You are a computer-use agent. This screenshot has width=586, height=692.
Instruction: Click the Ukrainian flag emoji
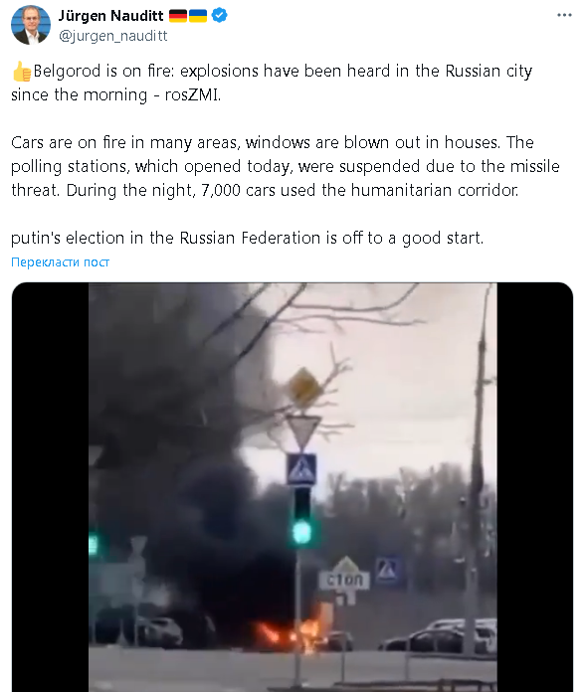click(198, 16)
